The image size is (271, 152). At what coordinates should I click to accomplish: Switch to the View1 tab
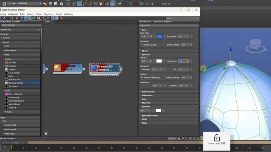(47, 22)
